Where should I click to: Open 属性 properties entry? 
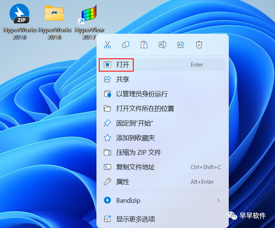123,182
